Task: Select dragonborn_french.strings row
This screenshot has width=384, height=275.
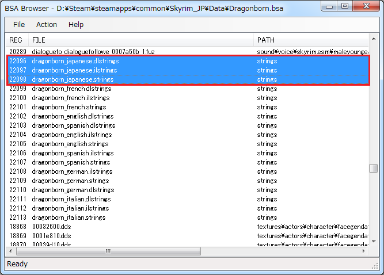Action: pyautogui.click(x=187, y=107)
